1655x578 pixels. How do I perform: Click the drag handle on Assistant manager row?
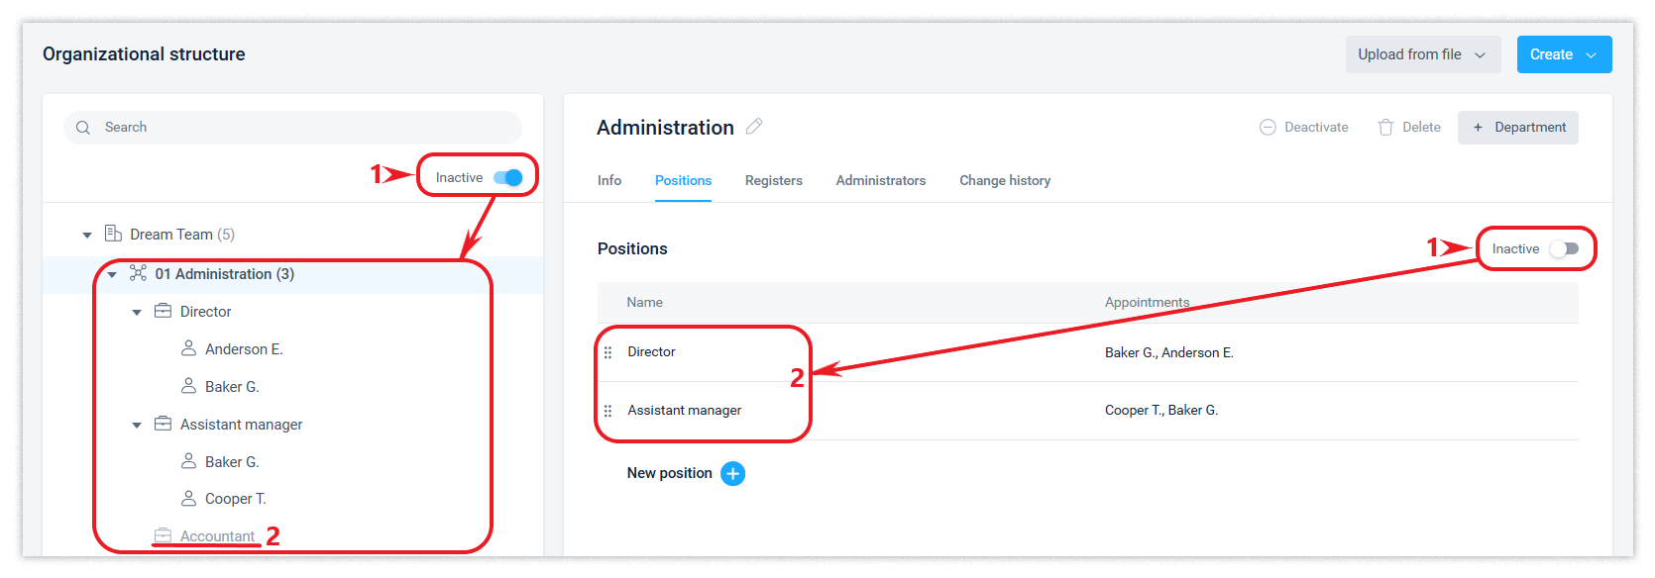[x=608, y=411]
